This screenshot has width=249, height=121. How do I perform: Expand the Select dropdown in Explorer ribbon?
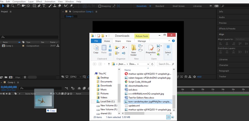168,55
